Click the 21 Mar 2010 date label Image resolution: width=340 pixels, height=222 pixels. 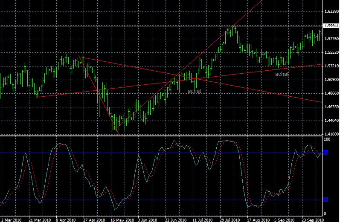[x=40, y=220]
